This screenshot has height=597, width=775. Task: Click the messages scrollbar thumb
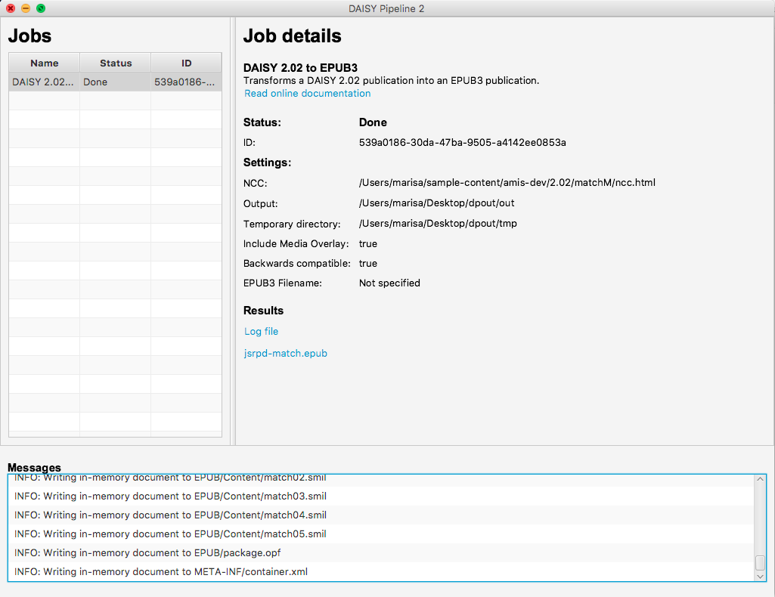click(x=760, y=562)
